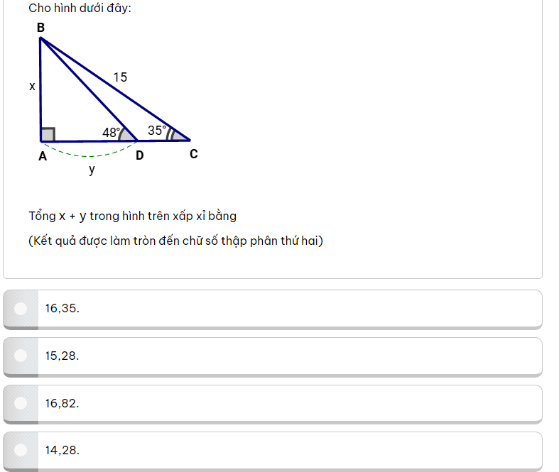This screenshot has width=559, height=472.
Task: Click vertex label C in the figure
Action: 193,153
